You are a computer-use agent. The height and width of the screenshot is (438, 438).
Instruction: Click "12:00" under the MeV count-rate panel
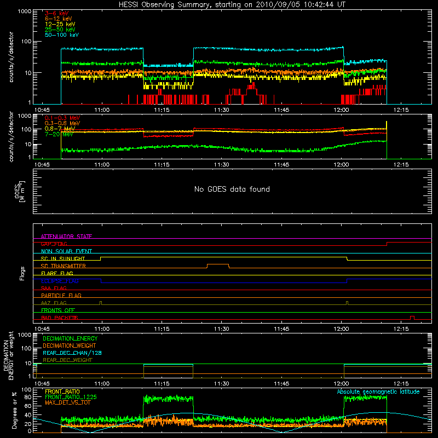[341, 165]
